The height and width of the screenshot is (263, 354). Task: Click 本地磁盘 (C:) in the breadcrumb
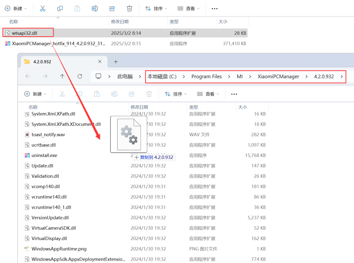[x=162, y=77]
